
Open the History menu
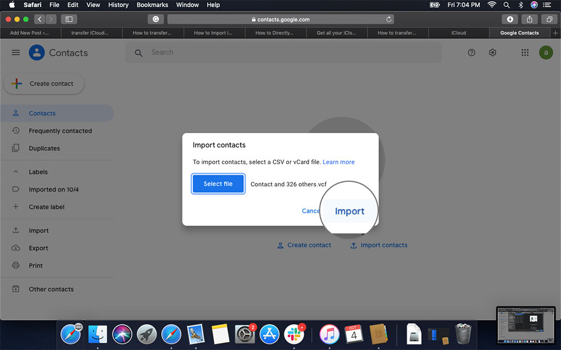pos(118,4)
